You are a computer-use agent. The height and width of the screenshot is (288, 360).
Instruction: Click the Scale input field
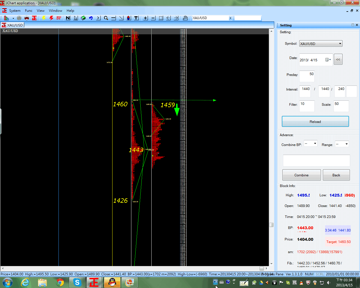tap(341, 106)
